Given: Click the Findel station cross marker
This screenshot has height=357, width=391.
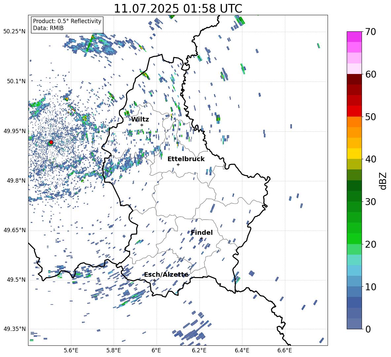Looking at the screenshot, I should click(201, 238).
